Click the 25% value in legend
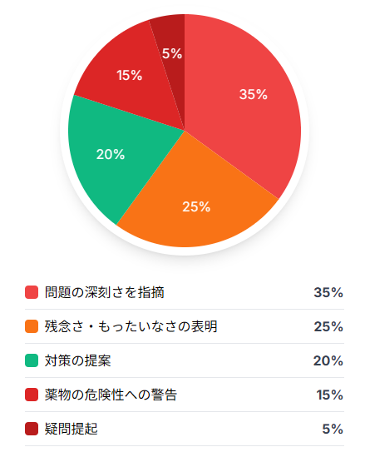 (328, 326)
